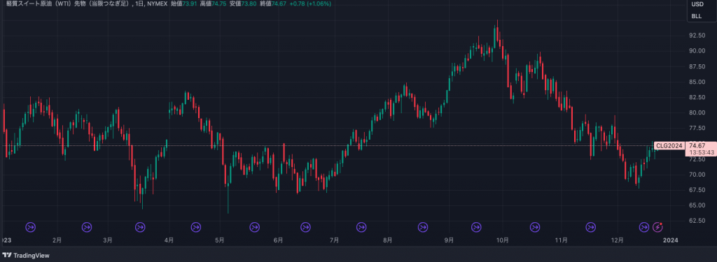
Task: Click the contract roll marker in late February
Action: click(x=87, y=227)
